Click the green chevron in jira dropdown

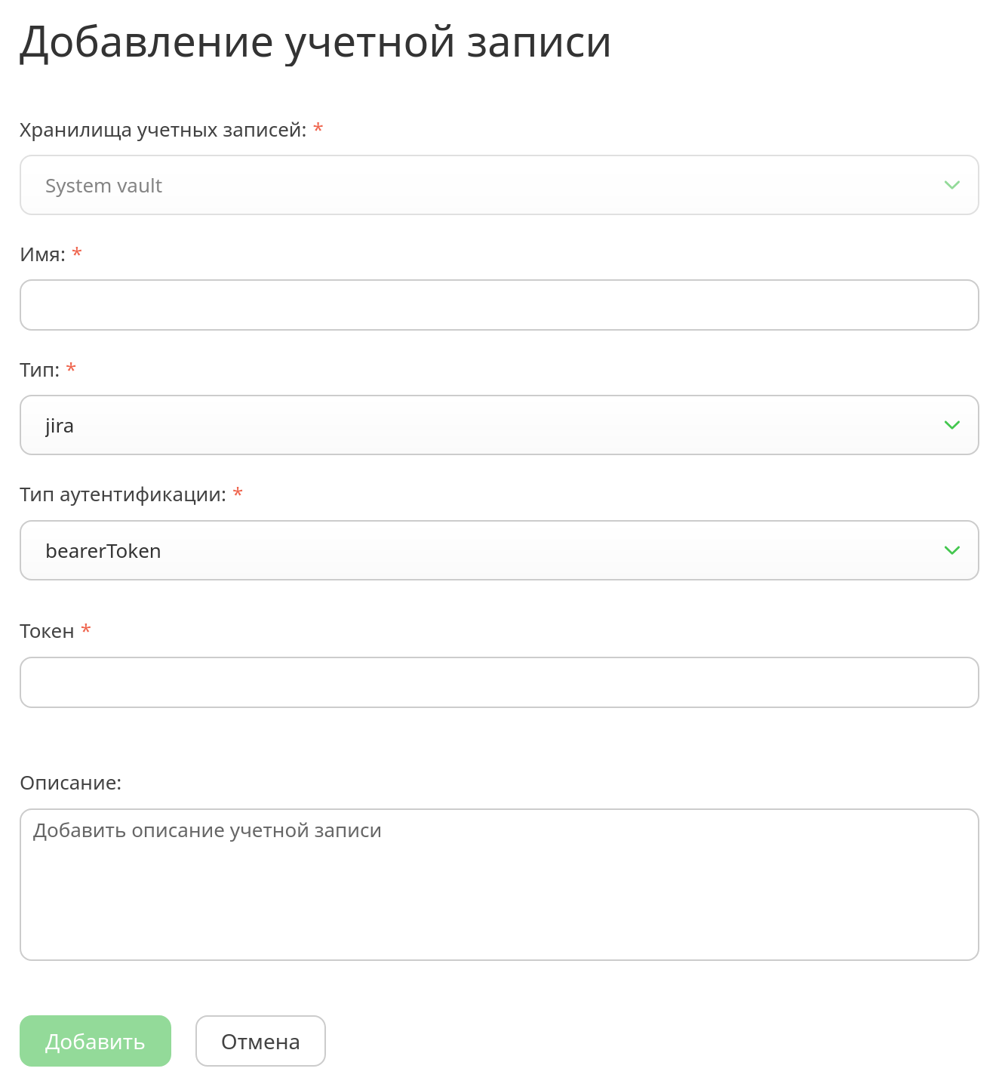tap(951, 425)
